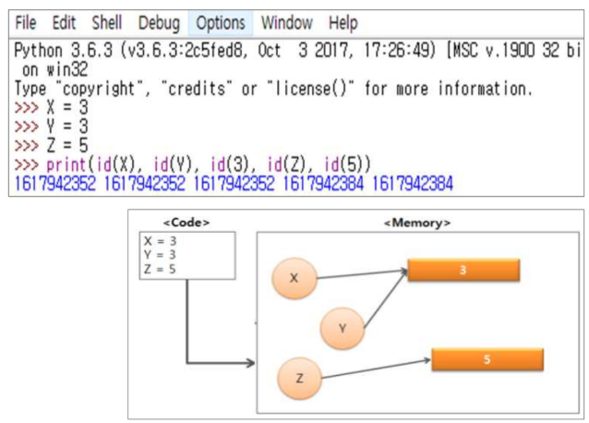589x423 pixels.
Task: Click the 'on win32' line
Action: (x=54, y=70)
